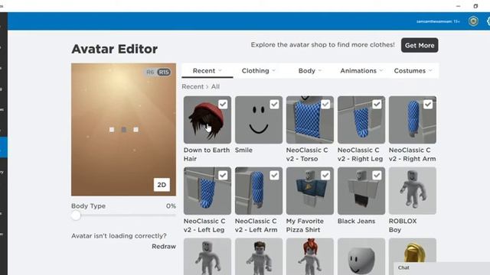Select the My Favorite Pizza Shirt thumbnail
This screenshot has height=275, width=490.
(310, 191)
